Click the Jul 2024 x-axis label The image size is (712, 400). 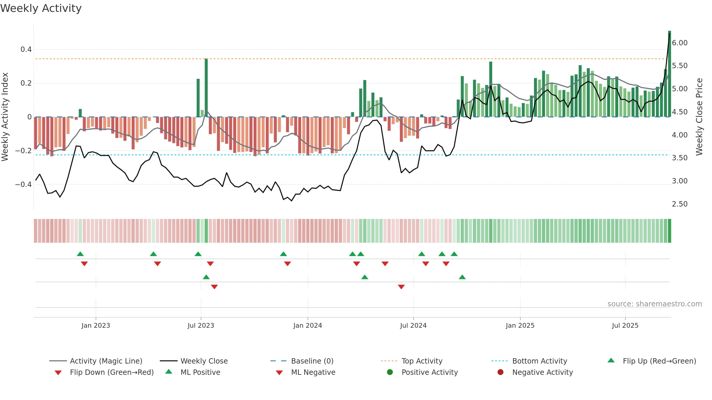pyautogui.click(x=413, y=325)
